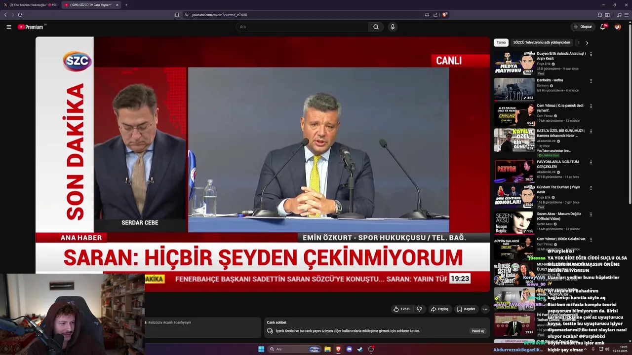Click the search magnifier button

376,27
